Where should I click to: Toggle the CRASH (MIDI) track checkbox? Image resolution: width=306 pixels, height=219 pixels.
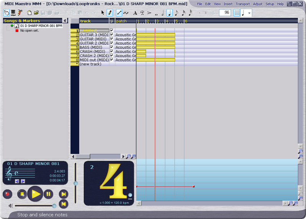112,51
